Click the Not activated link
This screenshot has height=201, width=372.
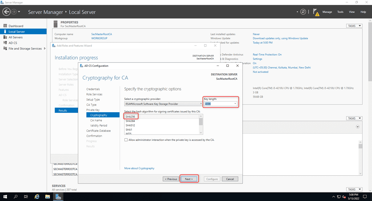pos(261,72)
